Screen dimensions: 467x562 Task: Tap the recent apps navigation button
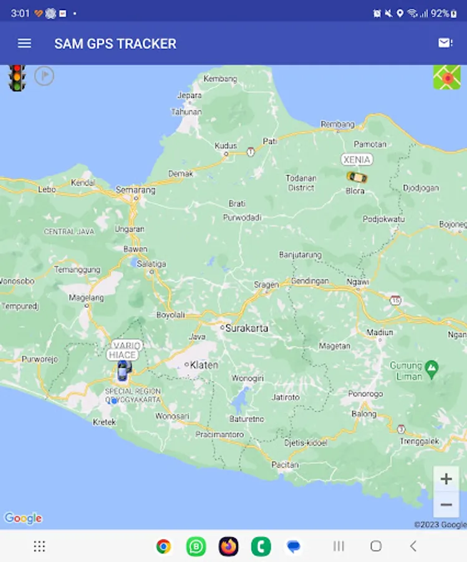(x=339, y=546)
